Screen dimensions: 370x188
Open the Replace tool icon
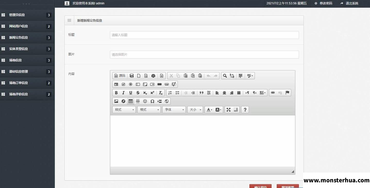232,76
